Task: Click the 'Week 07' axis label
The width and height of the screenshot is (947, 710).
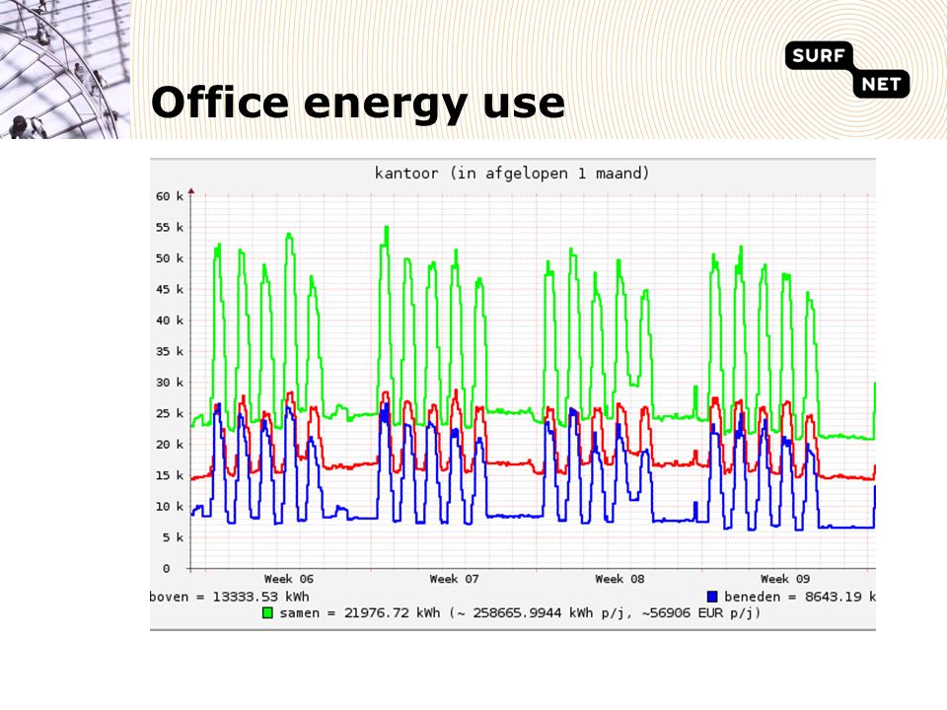Action: click(x=454, y=579)
